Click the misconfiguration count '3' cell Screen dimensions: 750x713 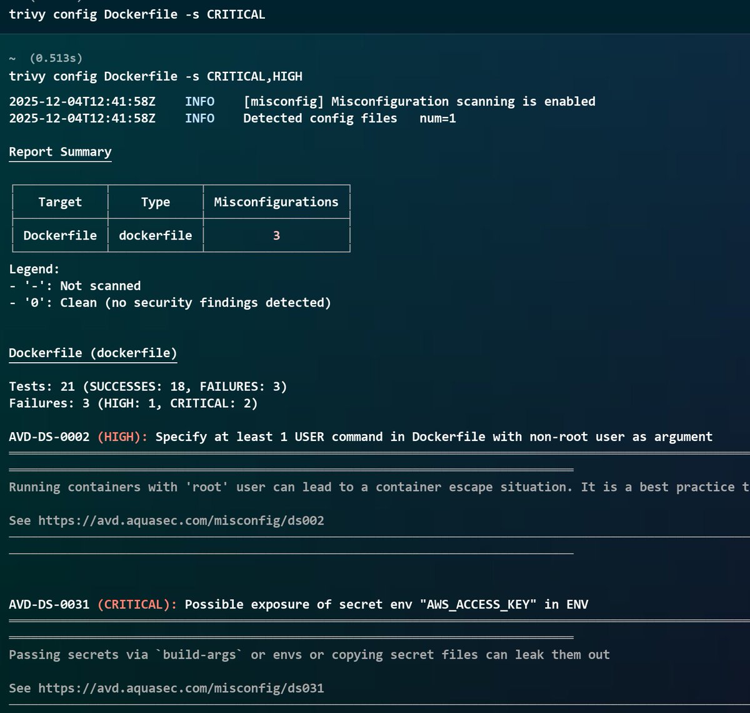(276, 236)
